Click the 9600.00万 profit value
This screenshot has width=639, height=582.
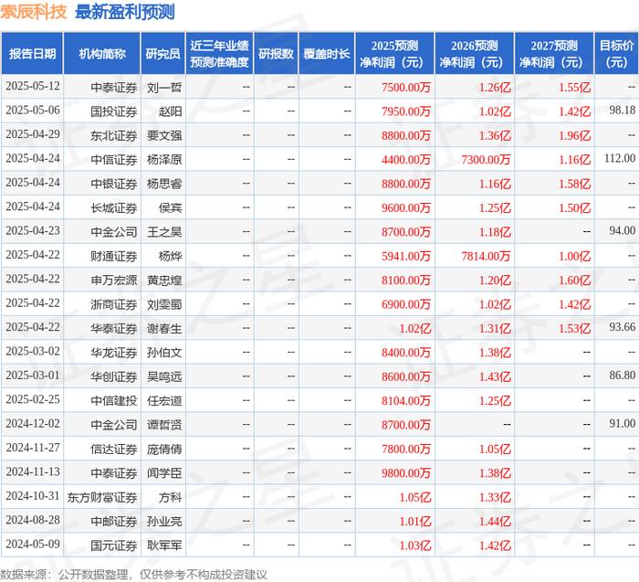click(406, 207)
